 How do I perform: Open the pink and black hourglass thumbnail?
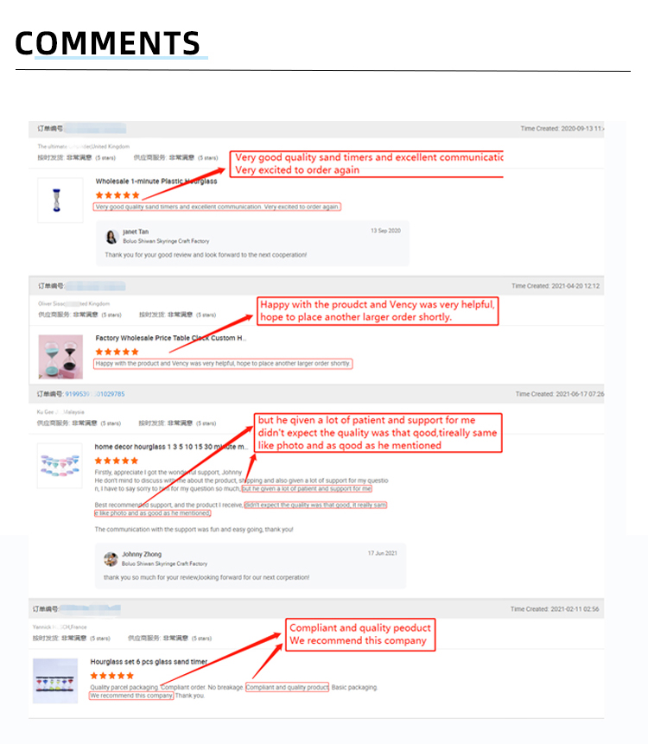pyautogui.click(x=60, y=357)
